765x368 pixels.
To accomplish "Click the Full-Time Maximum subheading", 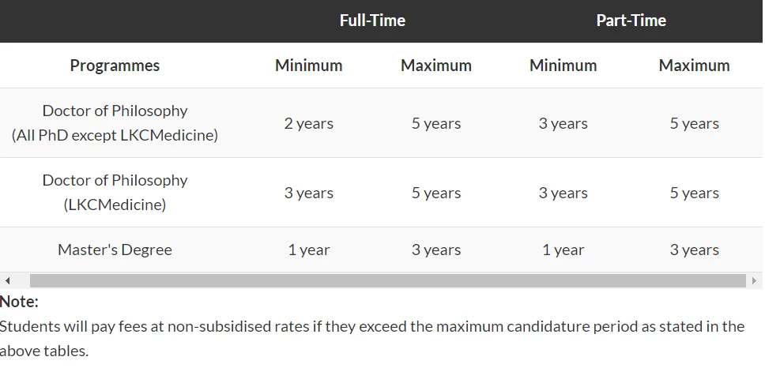I will pyautogui.click(x=436, y=66).
